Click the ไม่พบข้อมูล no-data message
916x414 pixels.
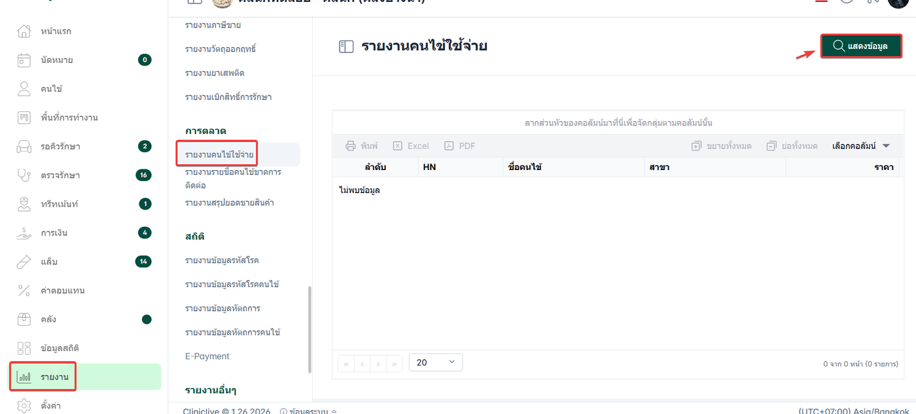pos(359,190)
